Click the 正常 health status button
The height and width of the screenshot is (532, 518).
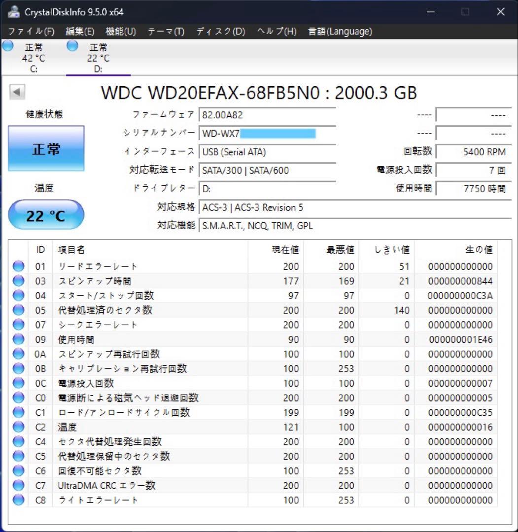46,148
